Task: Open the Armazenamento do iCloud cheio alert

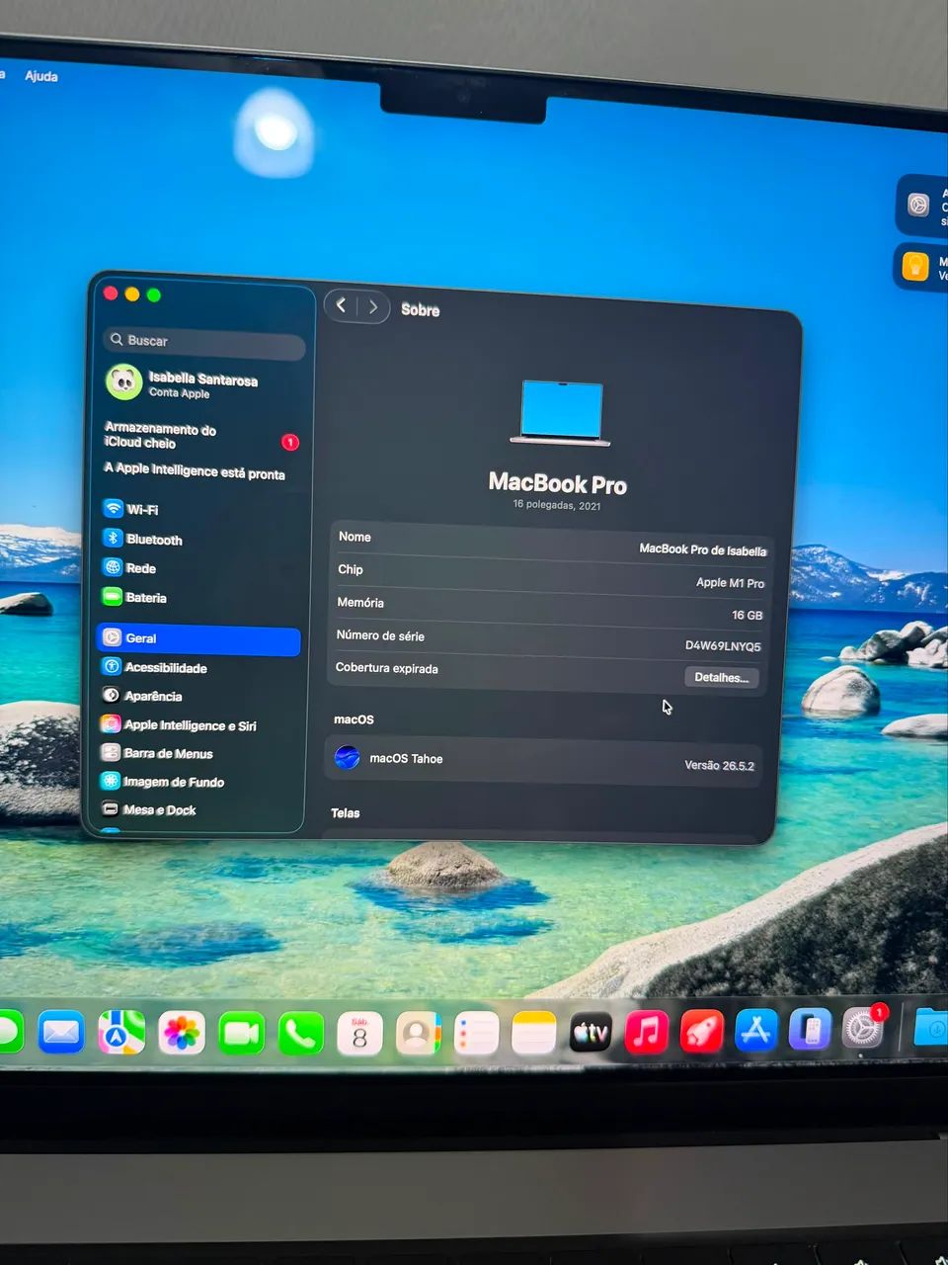Action: pos(201,436)
